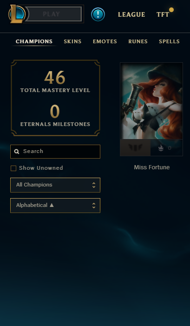Click the Play button
The width and height of the screenshot is (190, 326).
(x=54, y=14)
